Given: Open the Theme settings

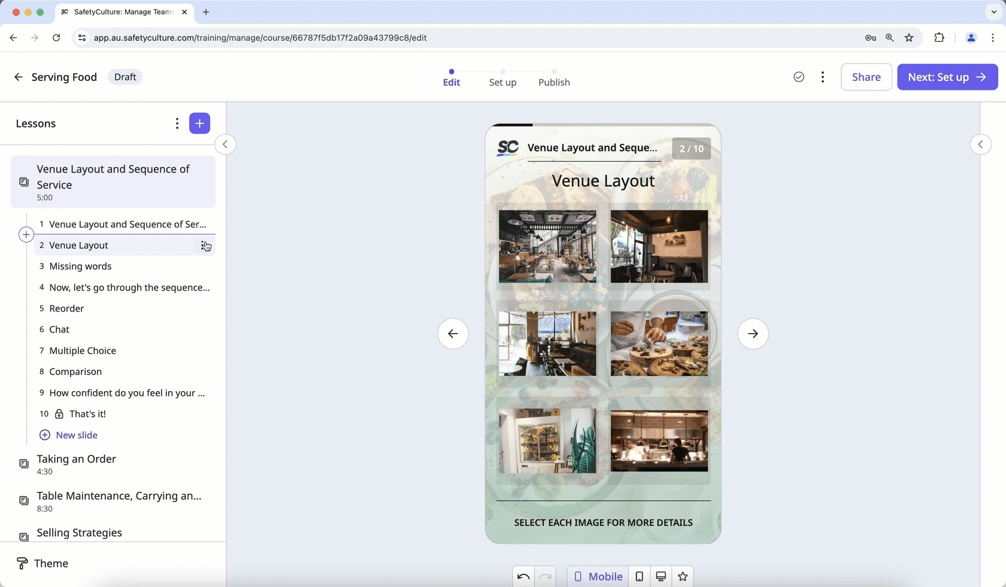Looking at the screenshot, I should (42, 563).
